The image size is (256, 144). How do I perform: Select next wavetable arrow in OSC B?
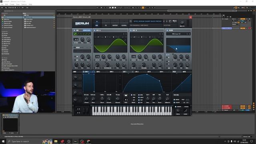(x=162, y=34)
